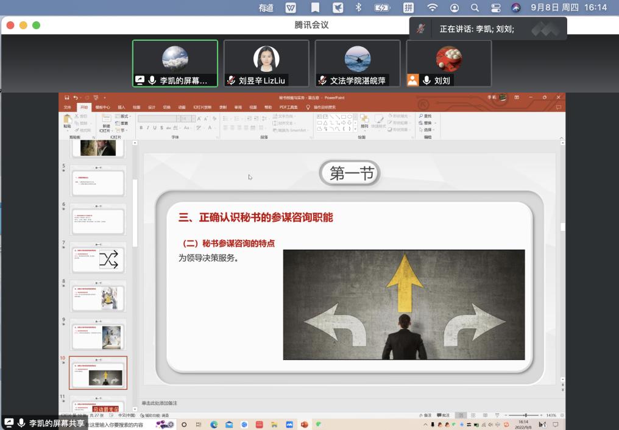Toggle the muted microphone in the speaking bar
The width and height of the screenshot is (619, 430).
[x=420, y=29]
